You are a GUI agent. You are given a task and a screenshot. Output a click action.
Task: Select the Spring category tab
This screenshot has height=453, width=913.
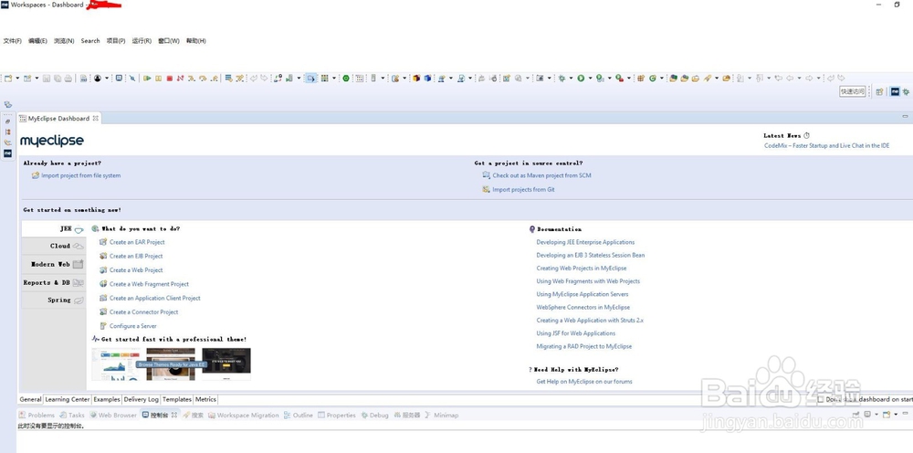pos(54,300)
